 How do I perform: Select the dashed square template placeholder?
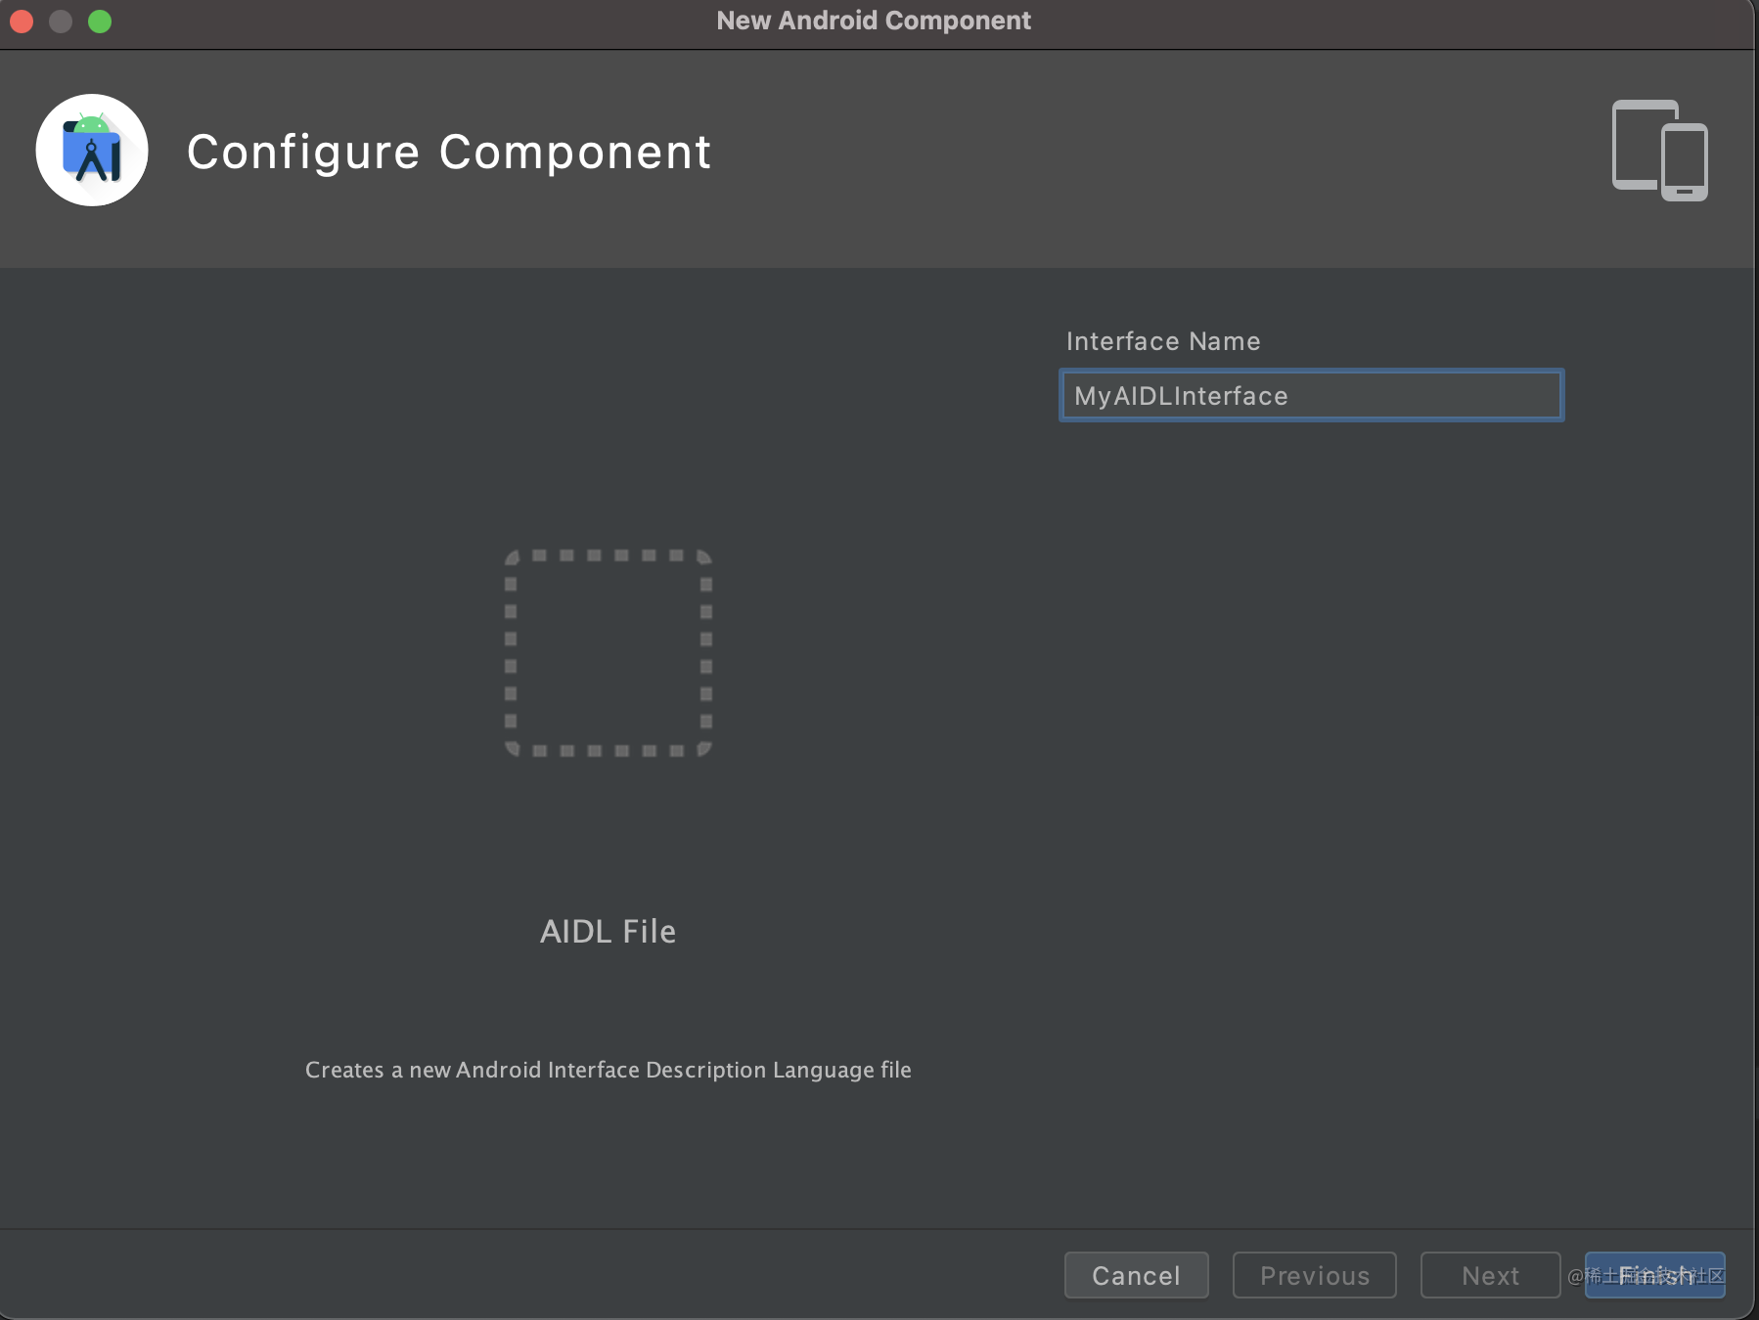point(608,652)
